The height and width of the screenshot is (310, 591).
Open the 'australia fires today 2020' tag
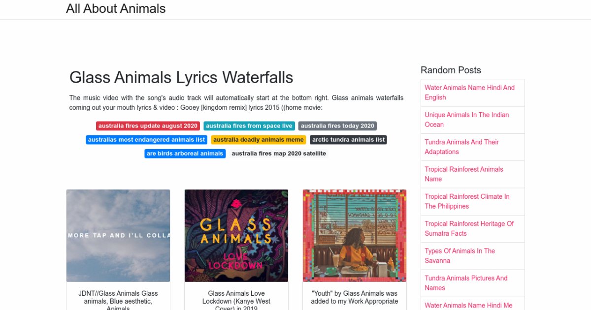(x=337, y=126)
